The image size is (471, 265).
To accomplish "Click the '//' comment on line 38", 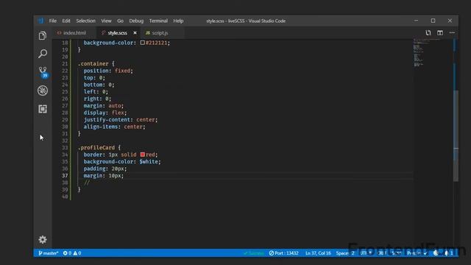I will coord(87,183).
